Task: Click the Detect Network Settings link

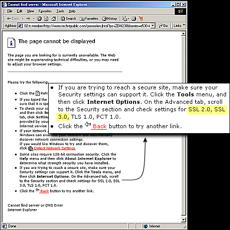Action: [55, 148]
